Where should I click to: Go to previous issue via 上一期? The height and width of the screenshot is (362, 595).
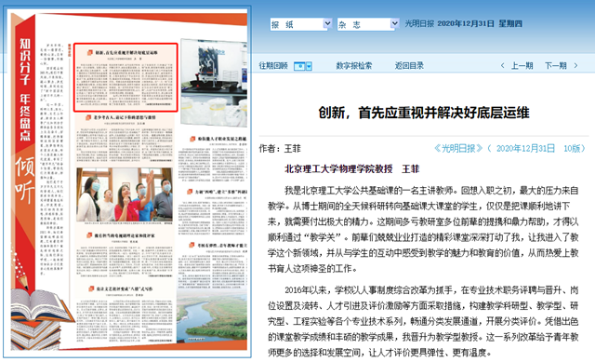pos(522,66)
